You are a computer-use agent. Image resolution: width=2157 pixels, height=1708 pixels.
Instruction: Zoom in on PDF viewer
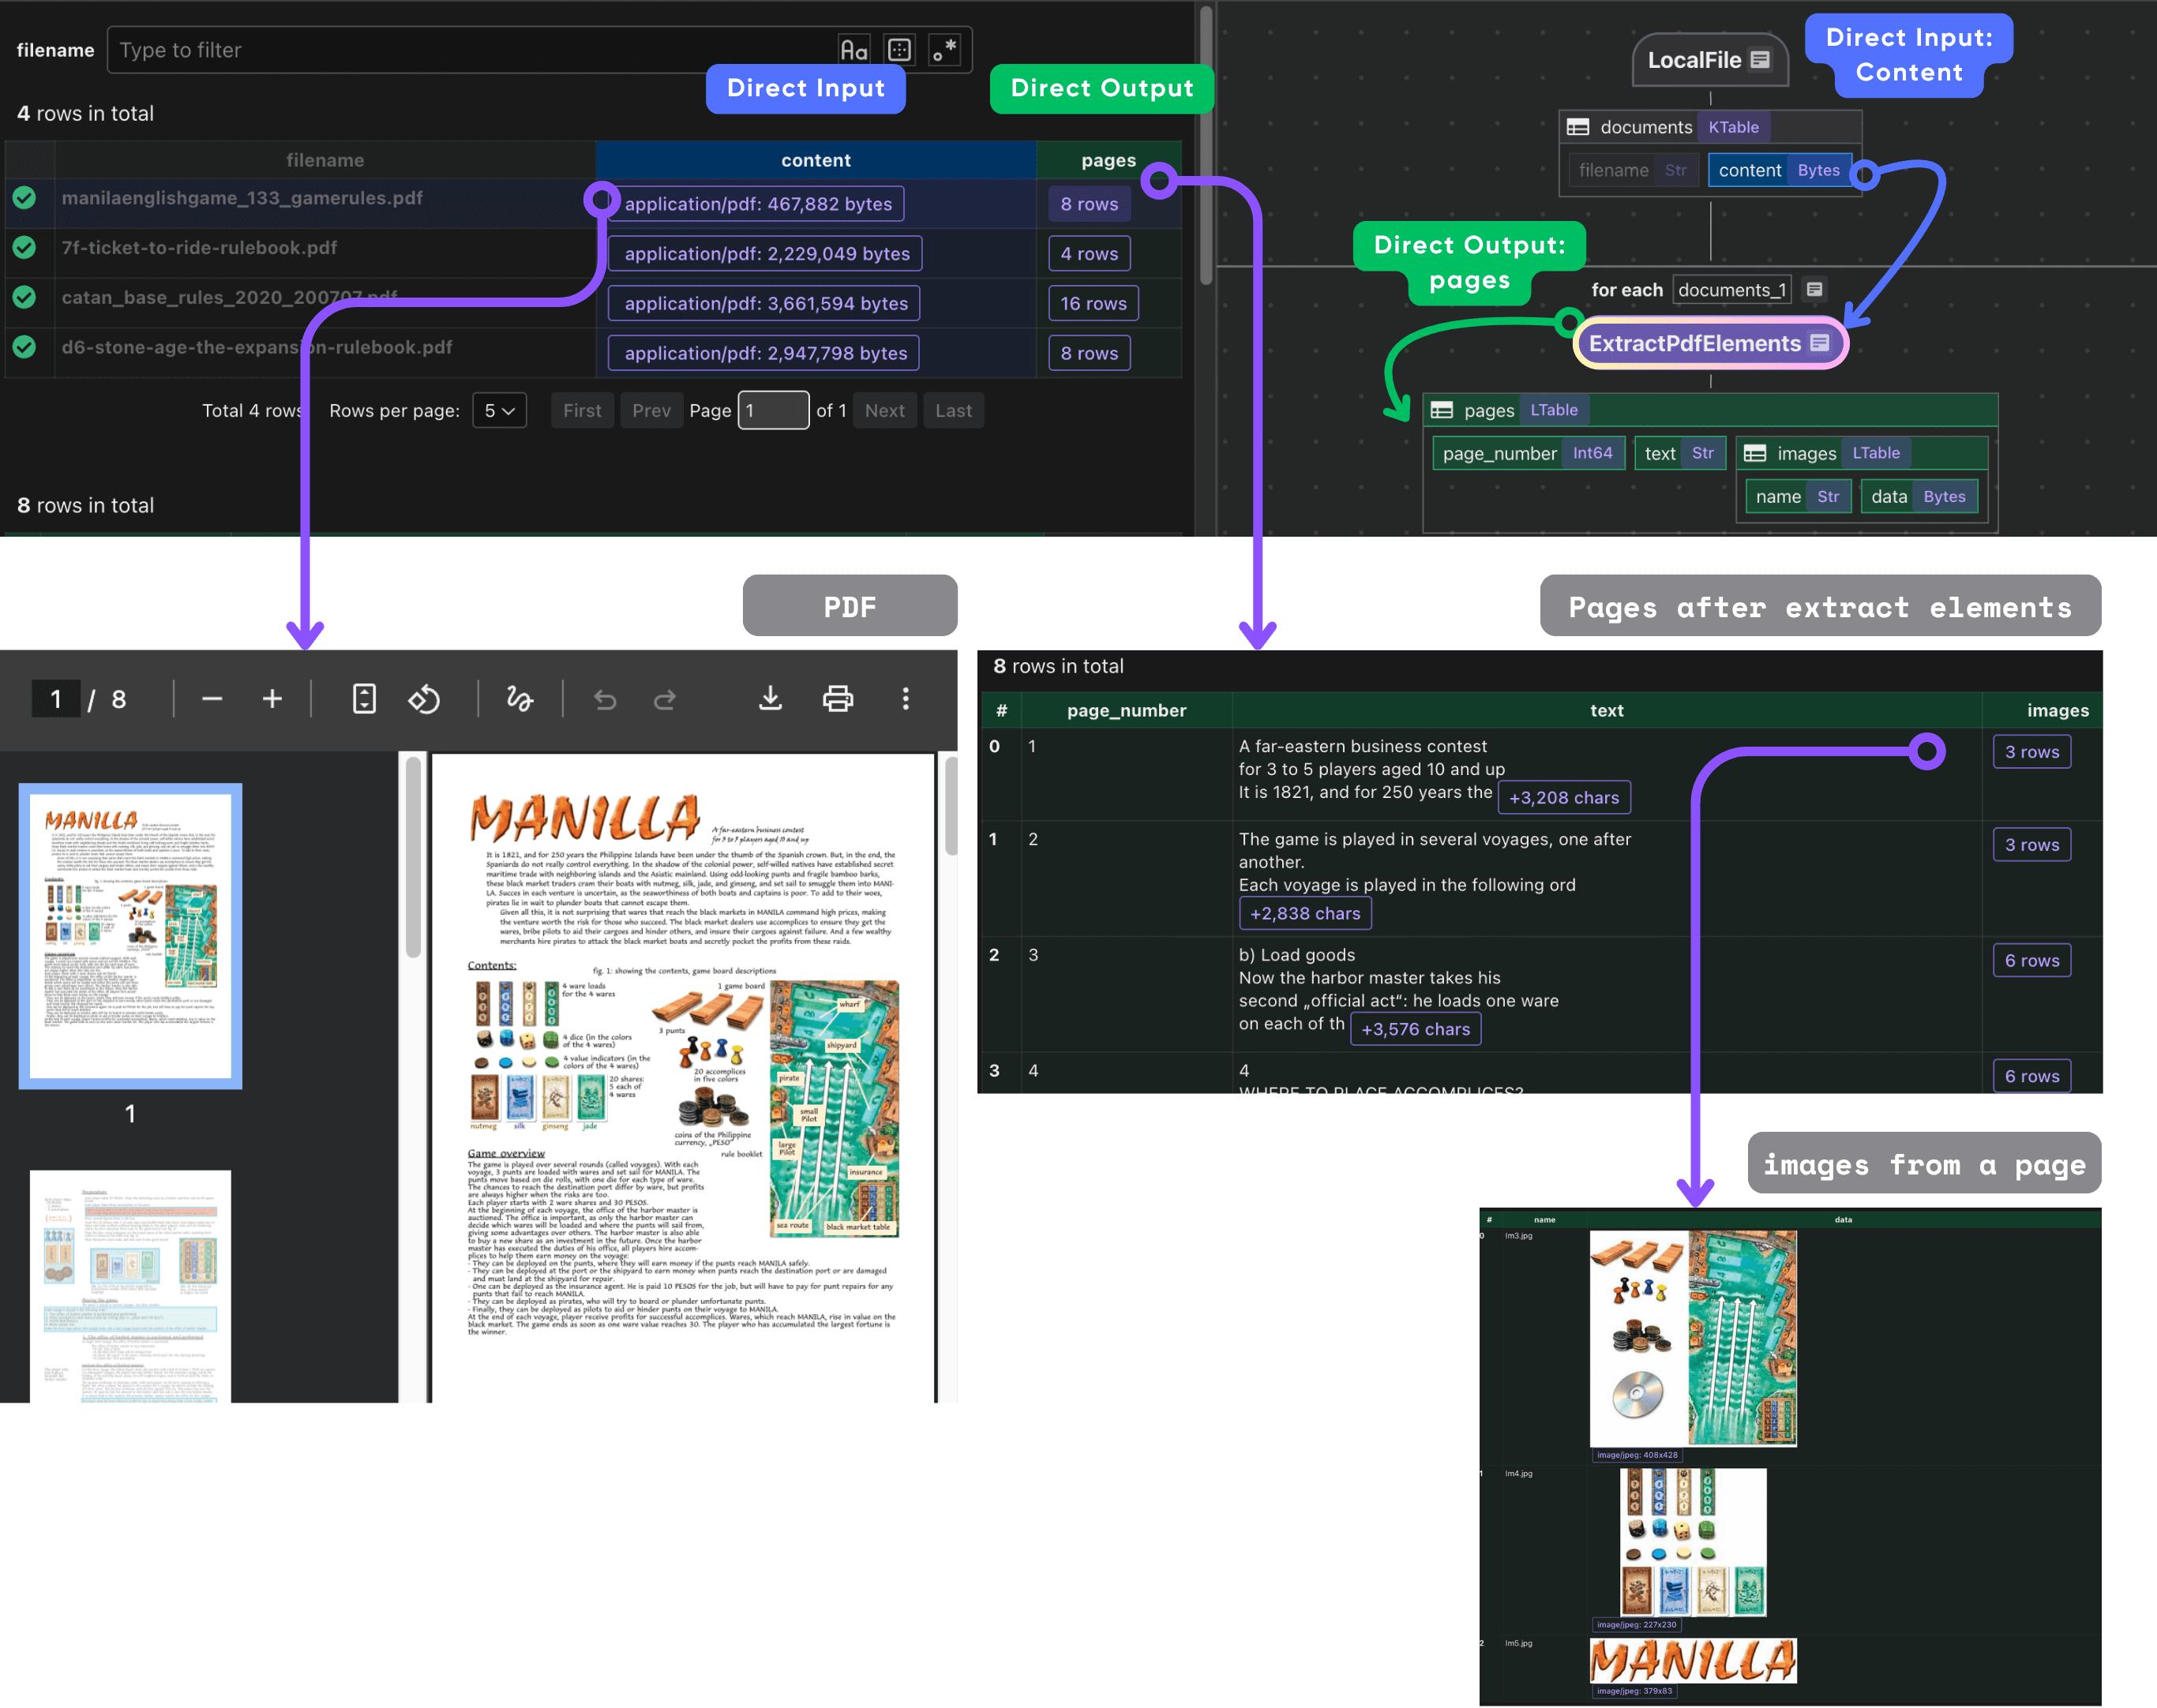(272, 699)
